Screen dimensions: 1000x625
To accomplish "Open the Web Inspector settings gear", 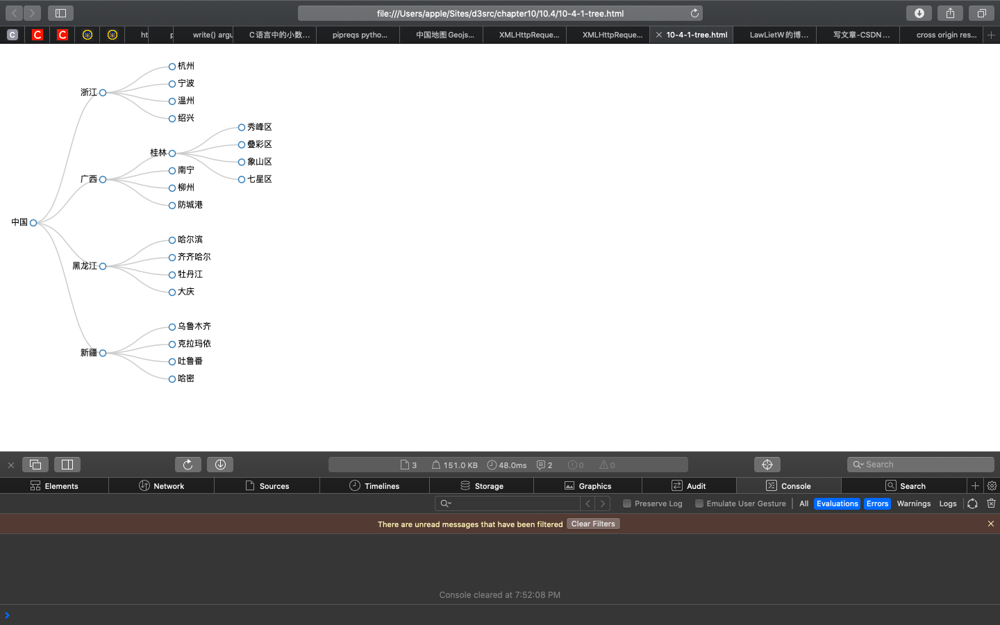I will [992, 485].
